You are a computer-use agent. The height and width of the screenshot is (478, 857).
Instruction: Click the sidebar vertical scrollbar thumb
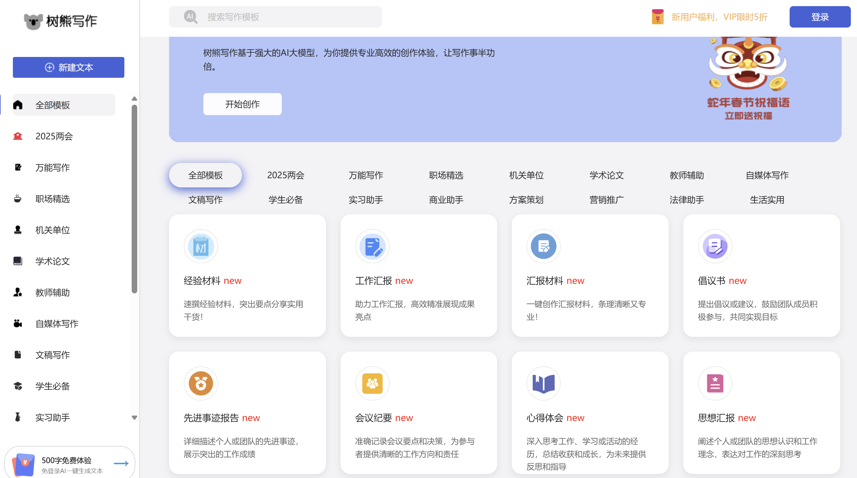tap(134, 199)
